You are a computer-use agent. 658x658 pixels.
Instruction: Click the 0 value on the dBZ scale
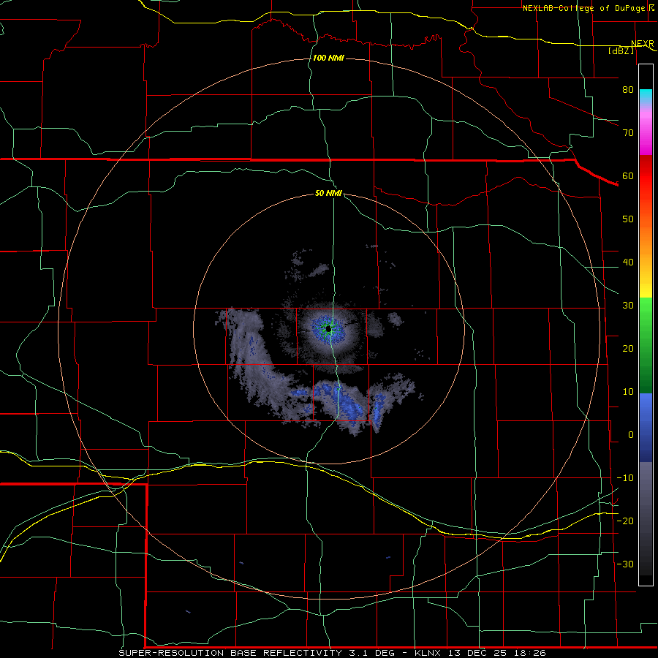(631, 435)
